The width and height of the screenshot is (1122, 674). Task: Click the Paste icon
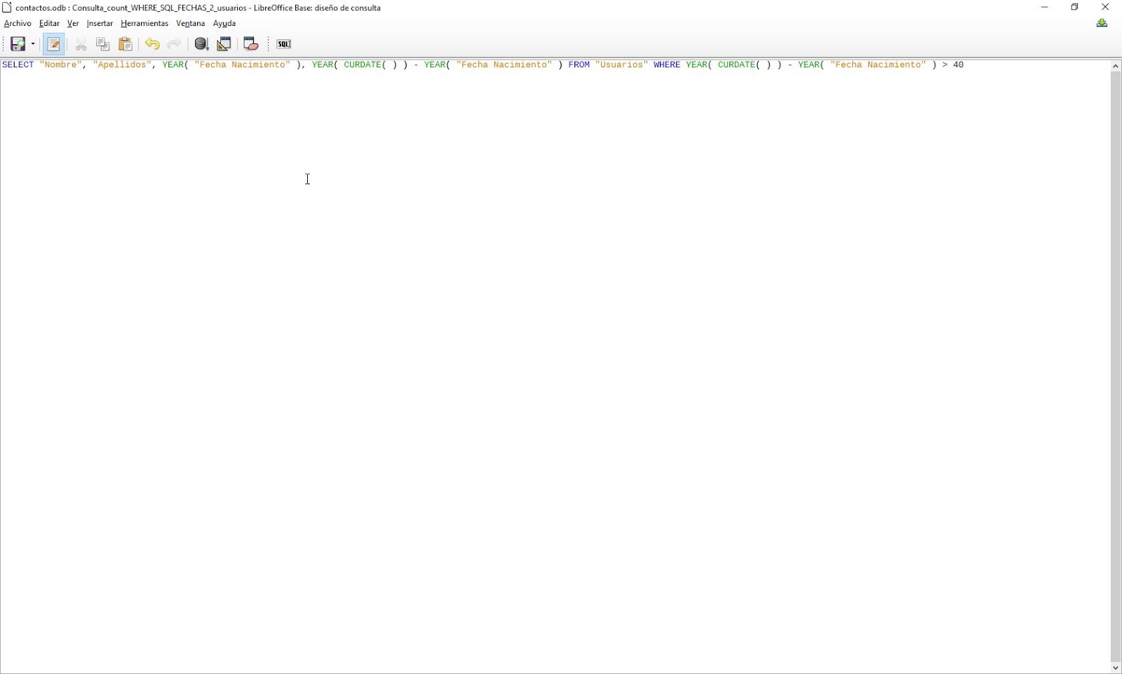point(126,44)
